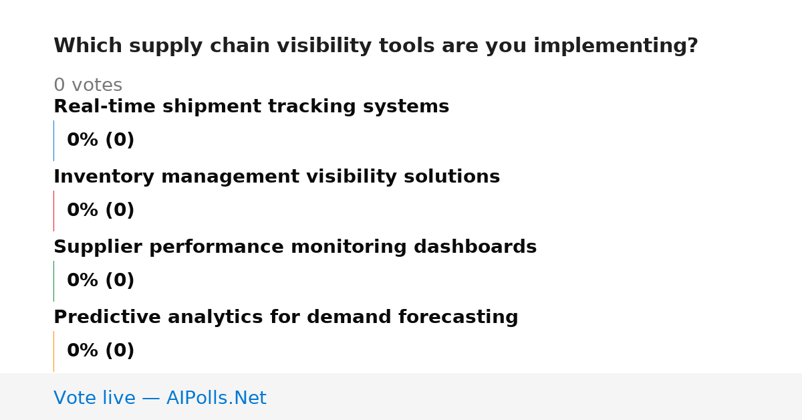Click 0% (0) result for inventory management
802x420 pixels.
point(100,211)
